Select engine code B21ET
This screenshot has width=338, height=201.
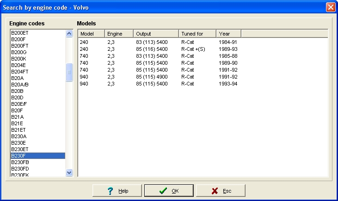[x=38, y=130]
